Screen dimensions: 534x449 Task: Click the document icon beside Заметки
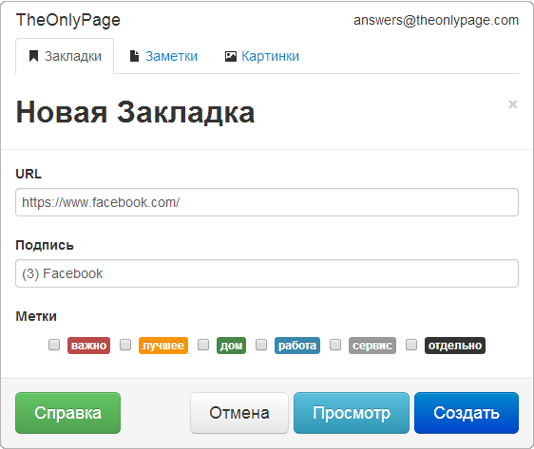pos(135,56)
